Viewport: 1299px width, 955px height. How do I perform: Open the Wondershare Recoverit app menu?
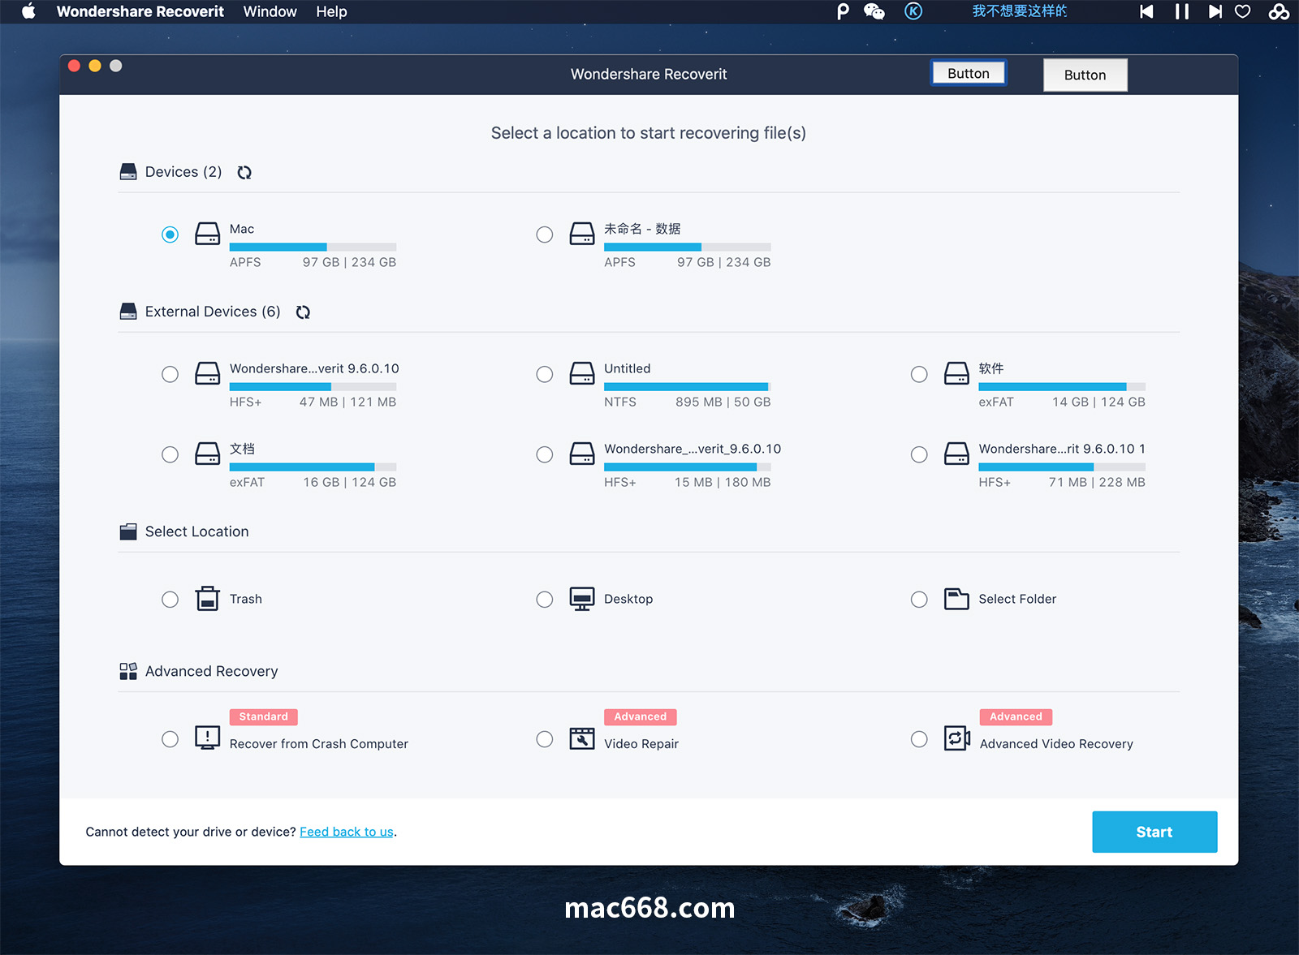pos(140,11)
